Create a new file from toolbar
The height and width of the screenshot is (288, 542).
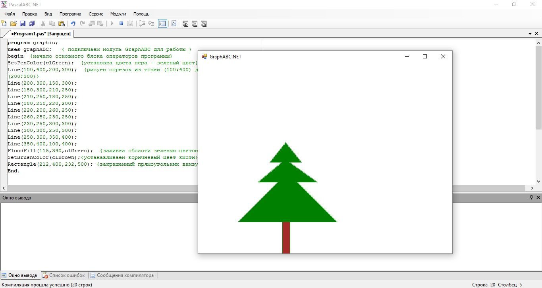pyautogui.click(x=4, y=24)
